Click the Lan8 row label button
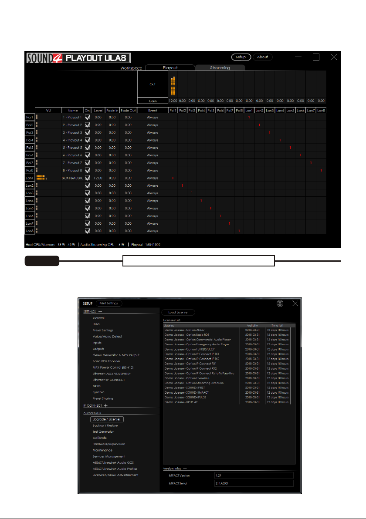This screenshot has width=366, height=519. click(x=30, y=231)
